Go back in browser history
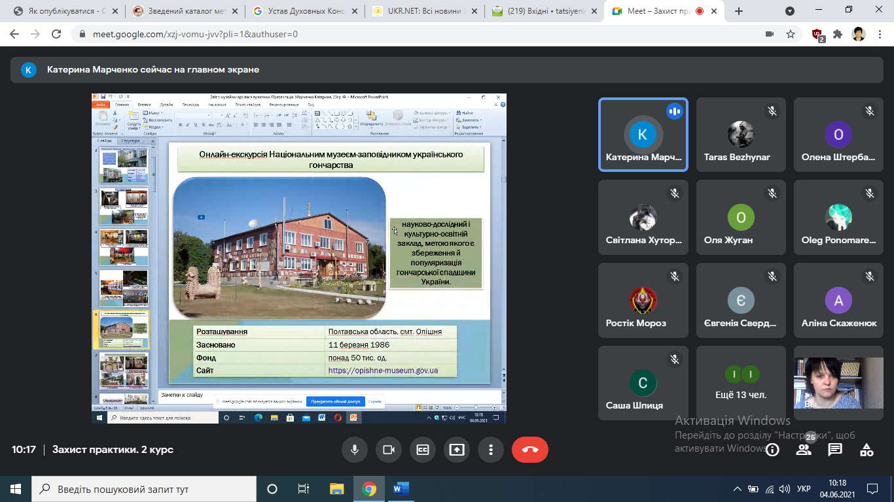The image size is (894, 502). [14, 34]
